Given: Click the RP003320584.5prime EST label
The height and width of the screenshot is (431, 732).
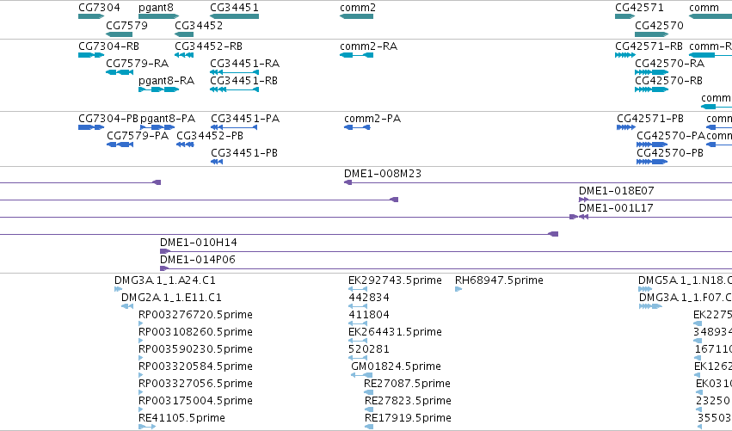Looking at the screenshot, I should [195, 366].
